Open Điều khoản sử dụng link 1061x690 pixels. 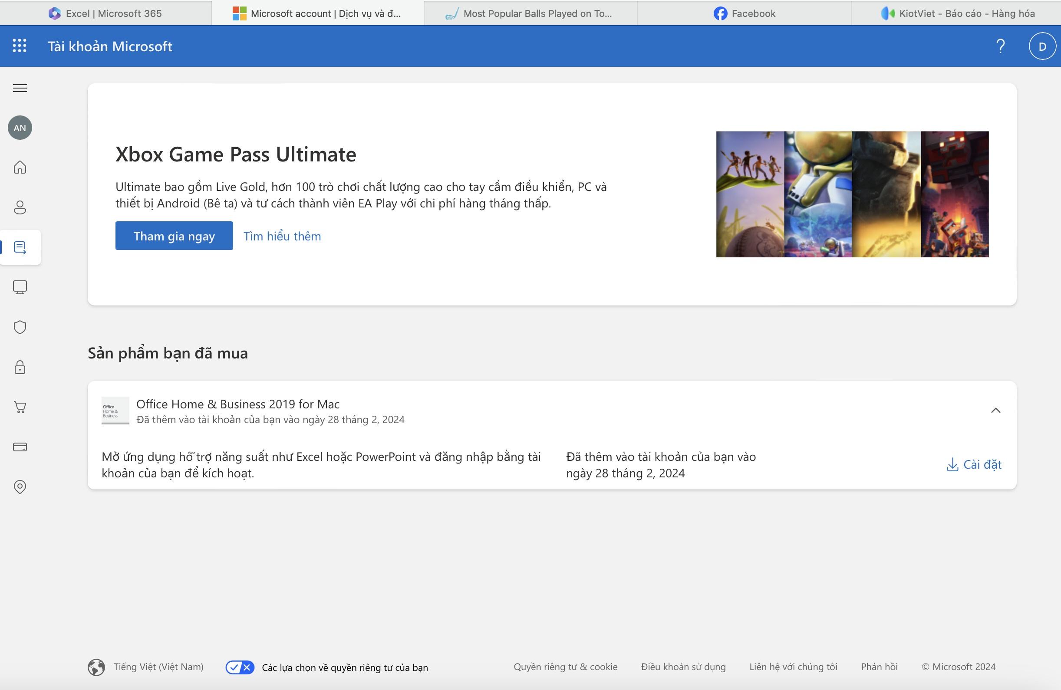pos(683,667)
